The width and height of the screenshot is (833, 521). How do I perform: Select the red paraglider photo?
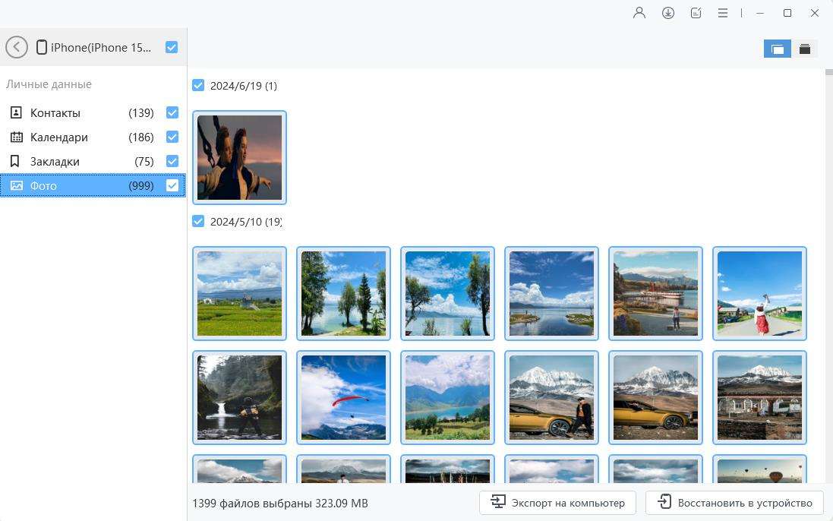point(344,397)
